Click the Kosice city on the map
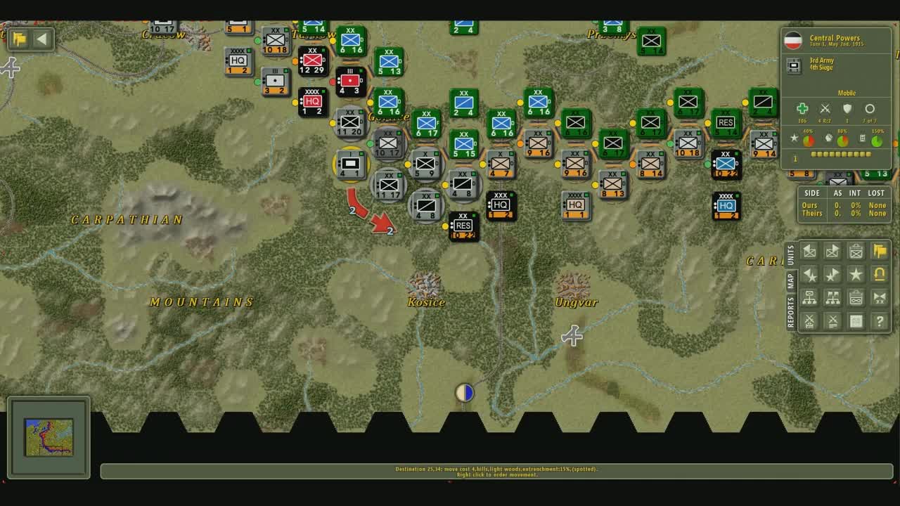900x506 pixels. pyautogui.click(x=425, y=285)
